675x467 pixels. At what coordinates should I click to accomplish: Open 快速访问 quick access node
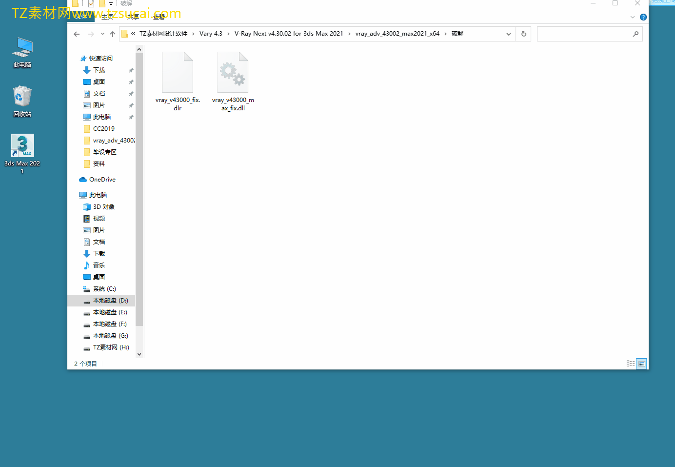click(97, 59)
